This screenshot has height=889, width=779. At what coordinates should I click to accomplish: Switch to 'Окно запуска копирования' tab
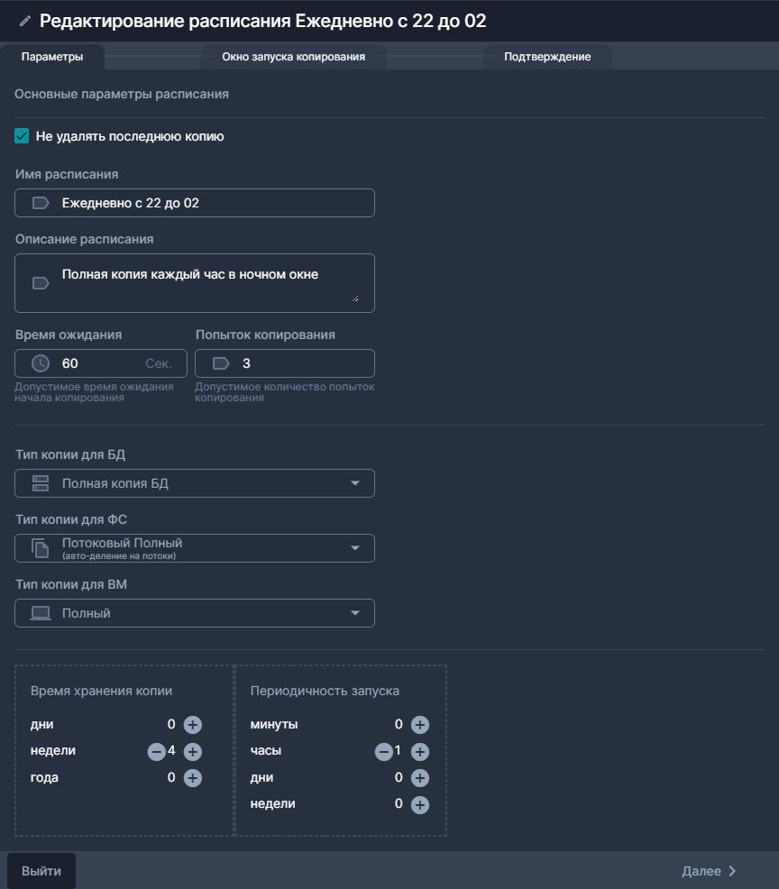pos(294,57)
